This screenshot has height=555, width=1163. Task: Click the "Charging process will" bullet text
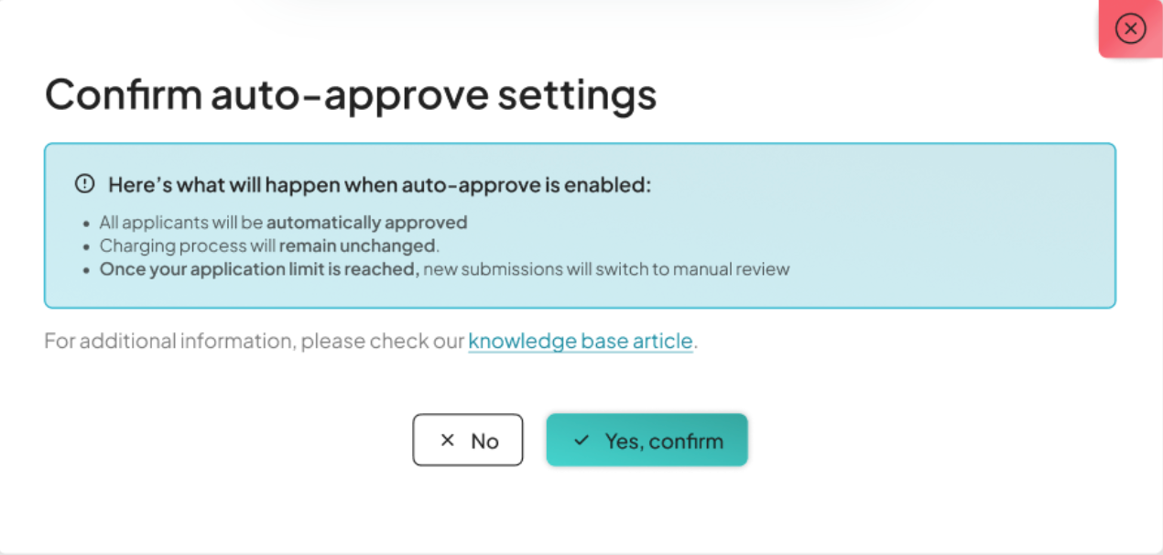188,246
